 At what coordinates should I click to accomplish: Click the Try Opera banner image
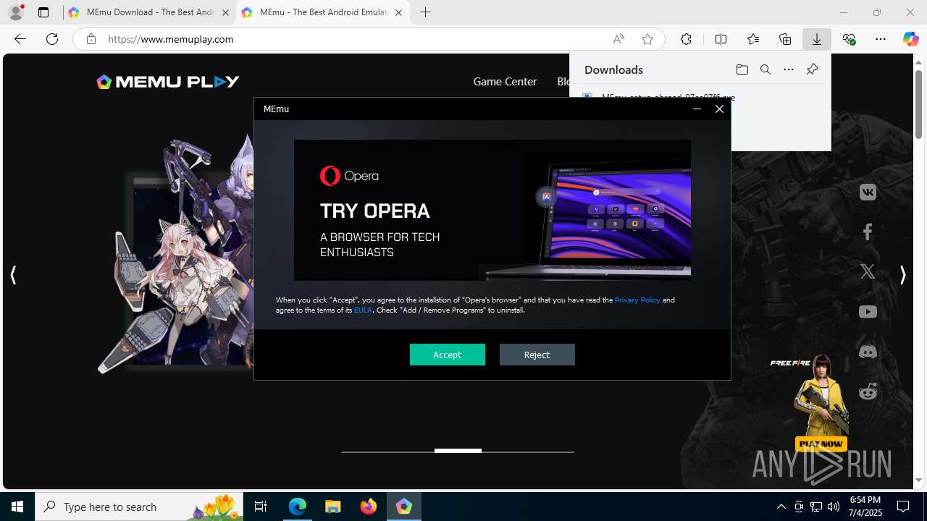point(492,210)
